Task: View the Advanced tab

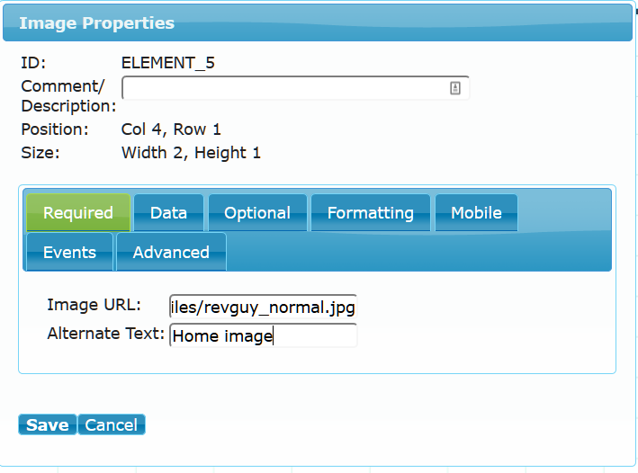Action: (x=171, y=252)
